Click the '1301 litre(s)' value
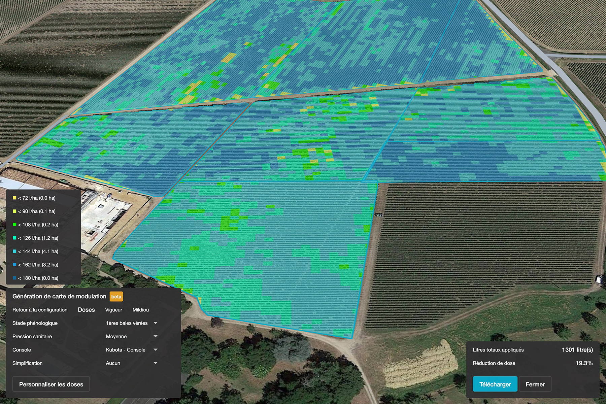The image size is (606, 404). tap(577, 350)
